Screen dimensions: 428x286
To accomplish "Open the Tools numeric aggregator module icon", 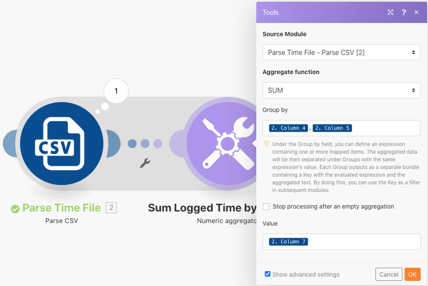I will [221, 144].
